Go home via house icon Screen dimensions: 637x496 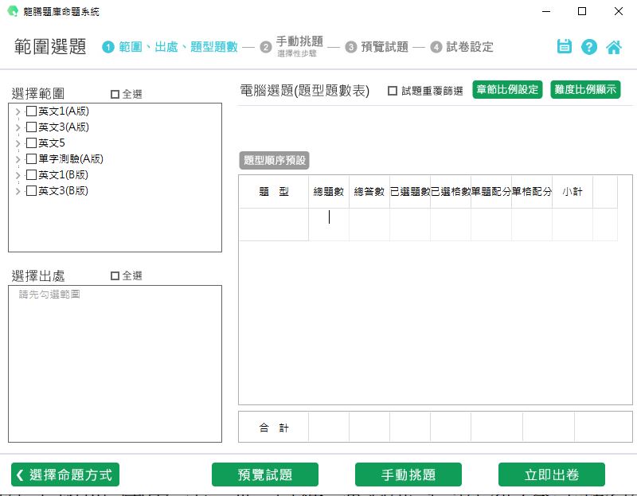614,46
